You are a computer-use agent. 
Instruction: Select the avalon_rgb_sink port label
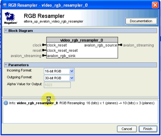(x=61, y=56)
